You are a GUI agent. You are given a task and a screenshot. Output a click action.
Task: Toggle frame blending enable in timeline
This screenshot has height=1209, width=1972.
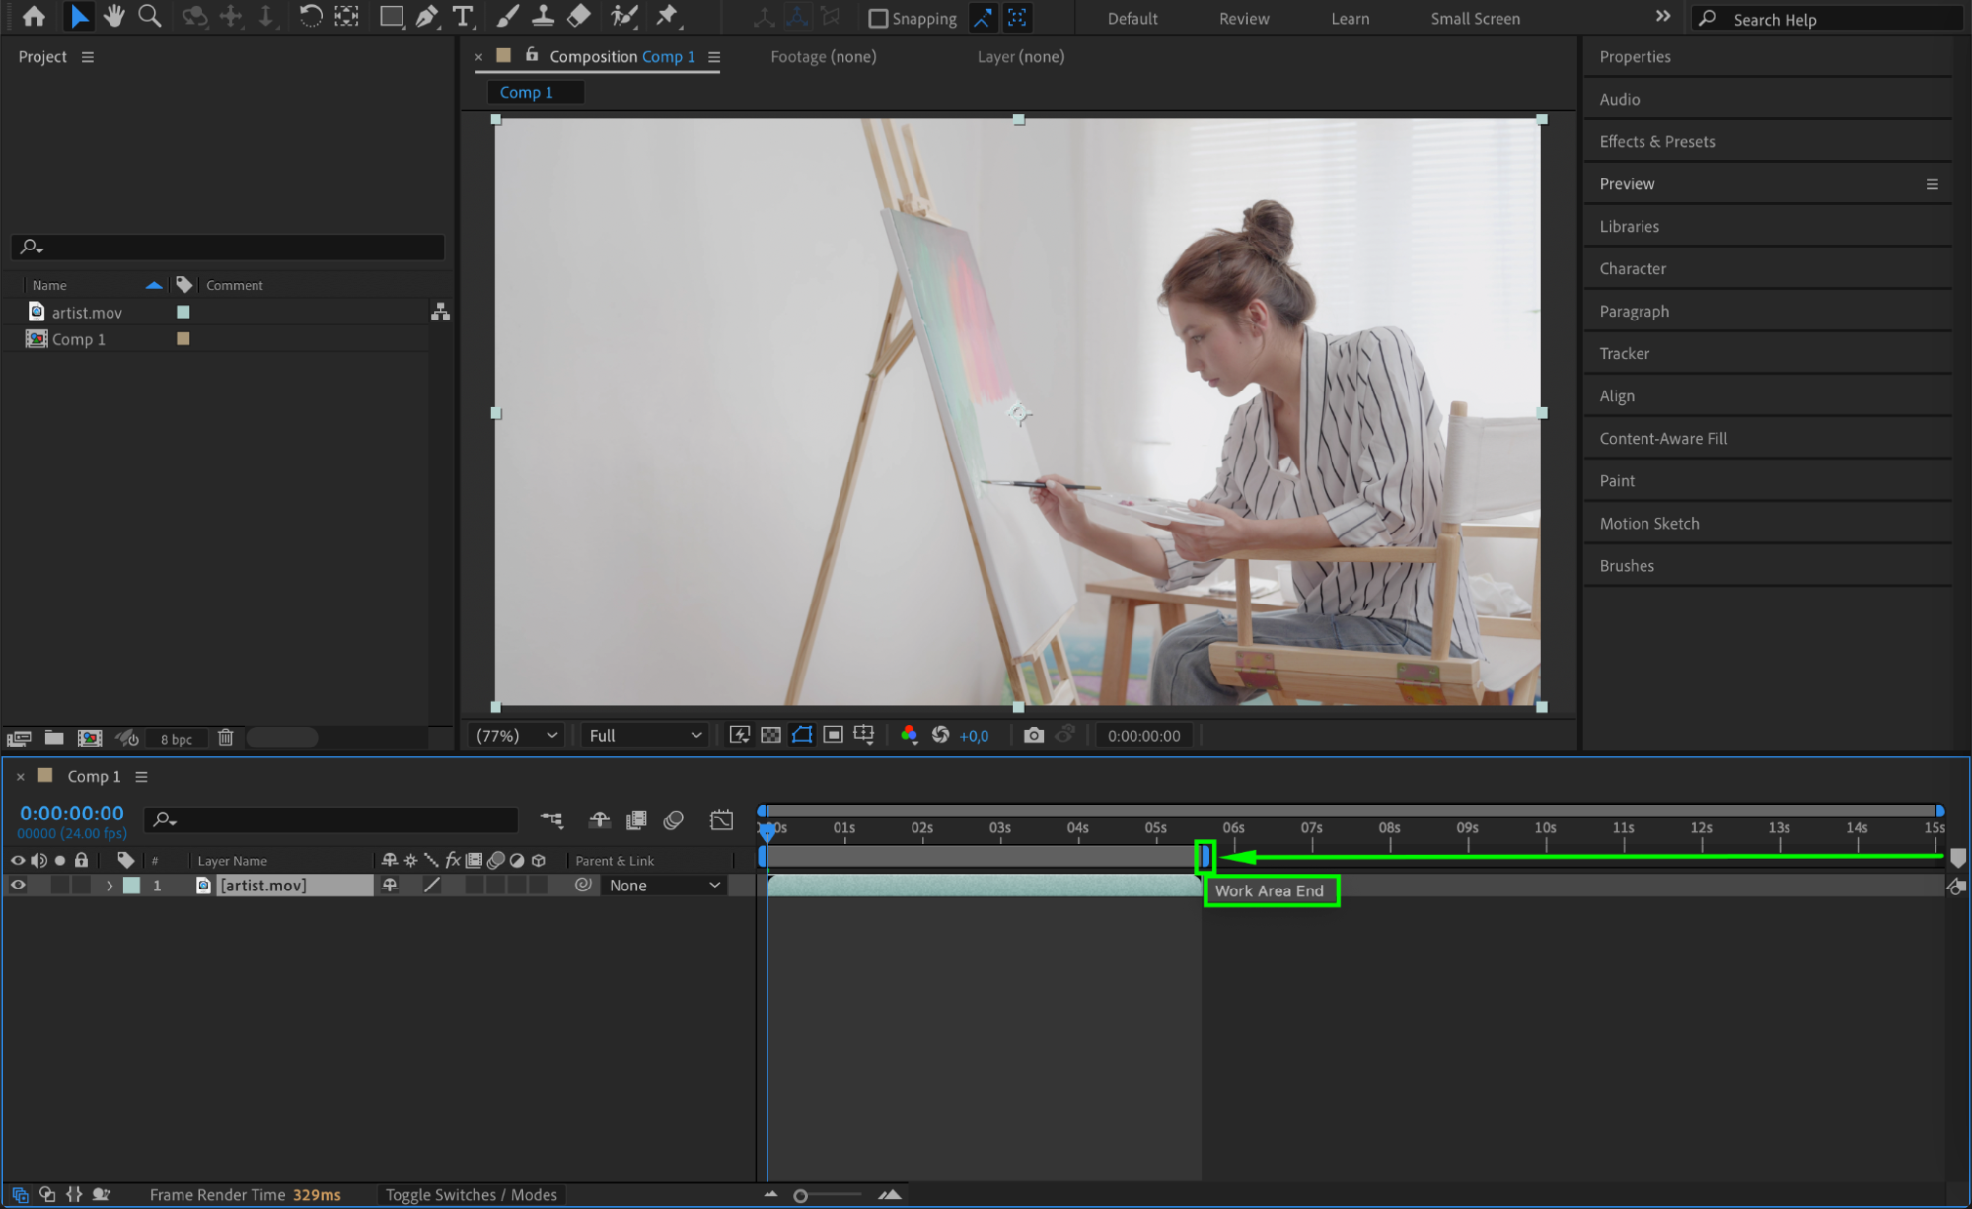coord(636,819)
